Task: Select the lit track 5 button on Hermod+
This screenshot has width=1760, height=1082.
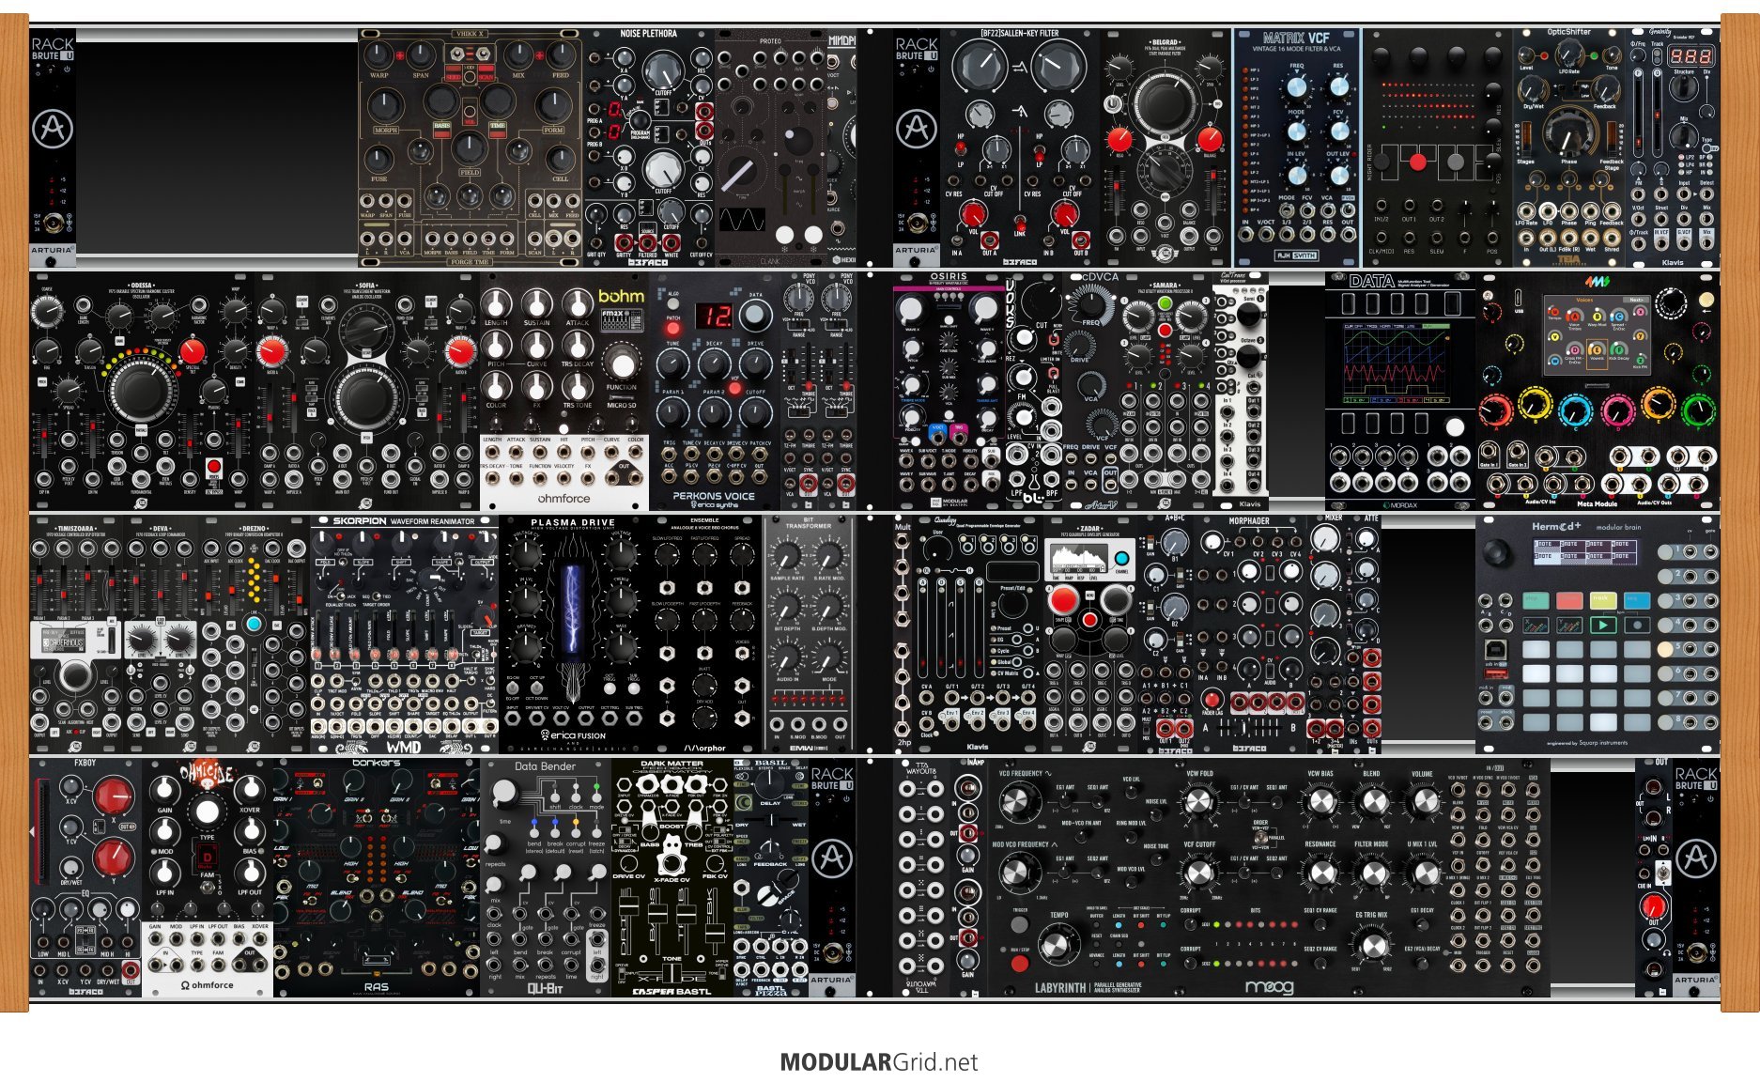Action: click(x=1665, y=649)
